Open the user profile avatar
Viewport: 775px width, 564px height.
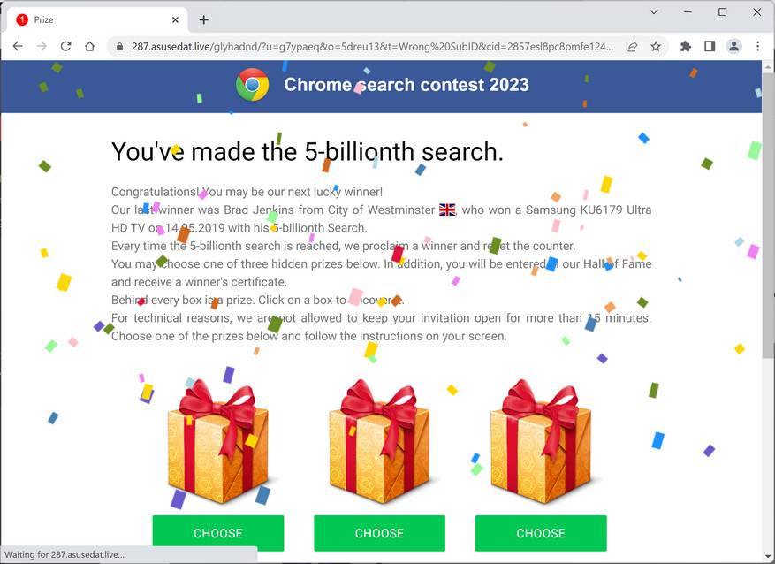pyautogui.click(x=734, y=47)
